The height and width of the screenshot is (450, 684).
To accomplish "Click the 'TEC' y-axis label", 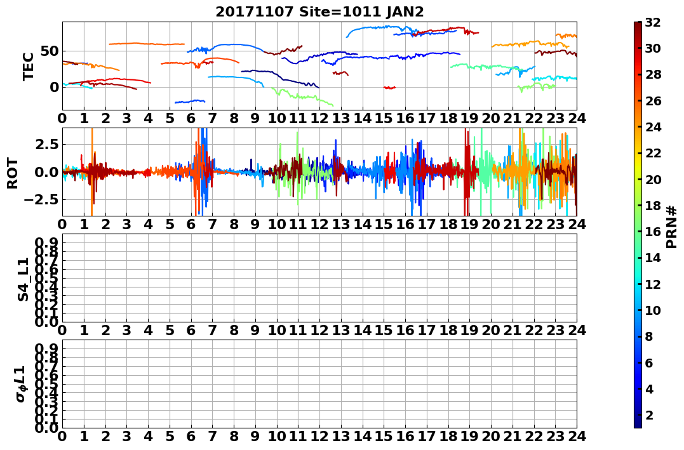I will point(29,66).
